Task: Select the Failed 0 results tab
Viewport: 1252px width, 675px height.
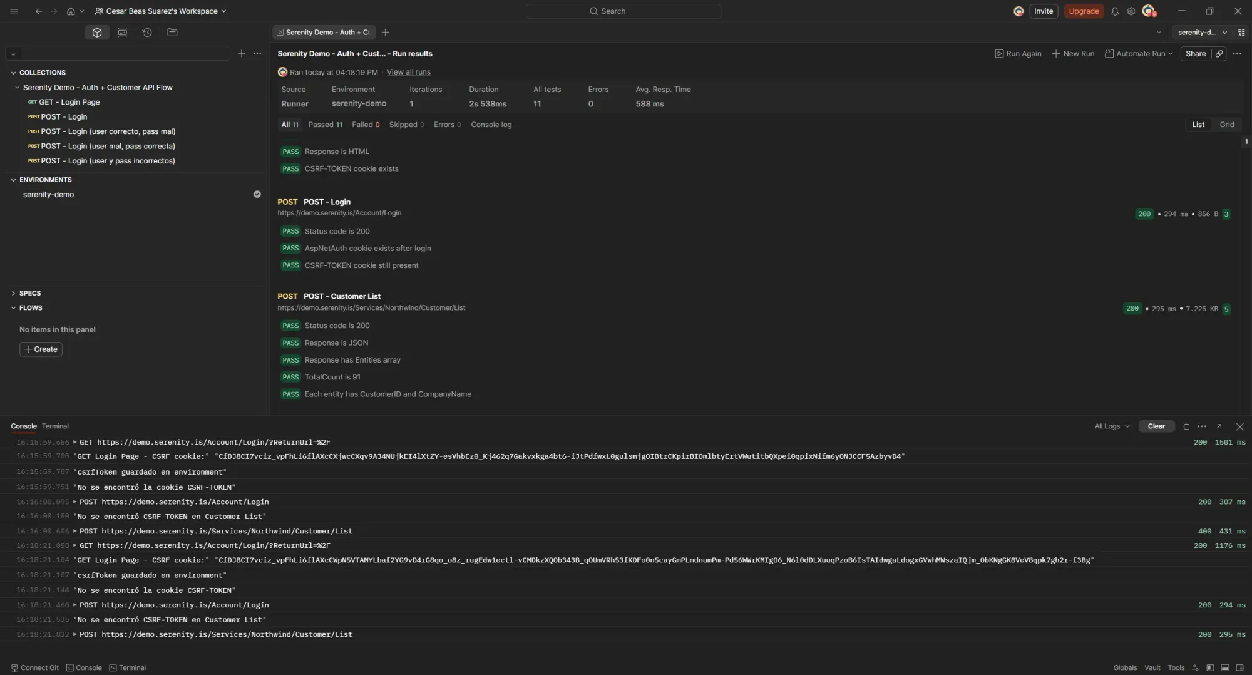Action: click(x=366, y=125)
